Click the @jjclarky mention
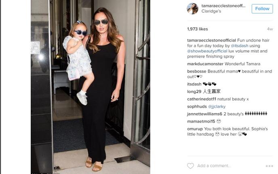 click(217, 106)
